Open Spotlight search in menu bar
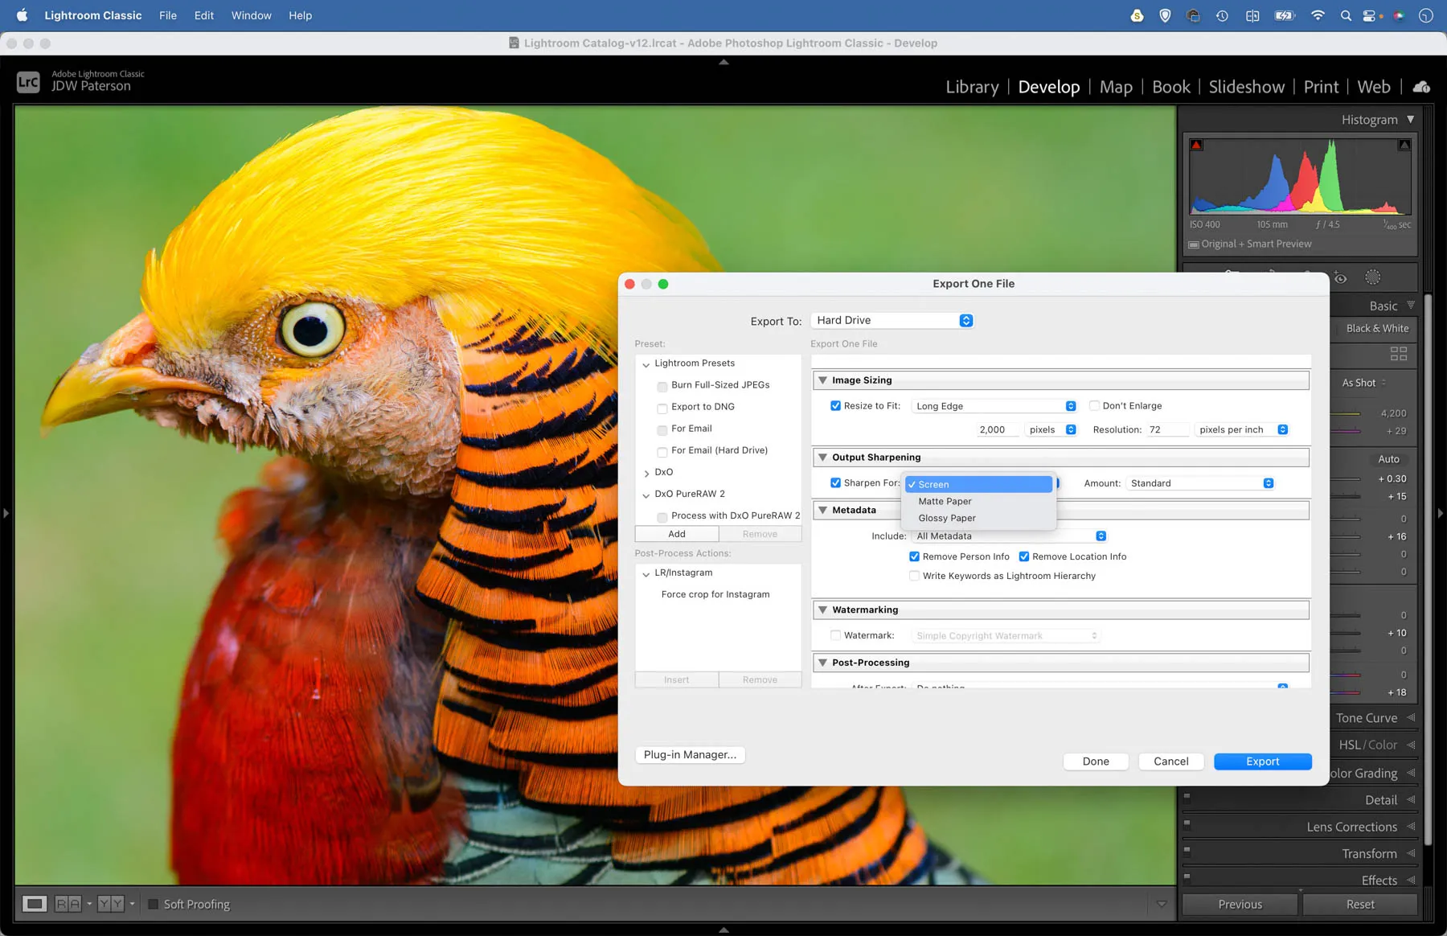Viewport: 1447px width, 936px height. (1345, 15)
